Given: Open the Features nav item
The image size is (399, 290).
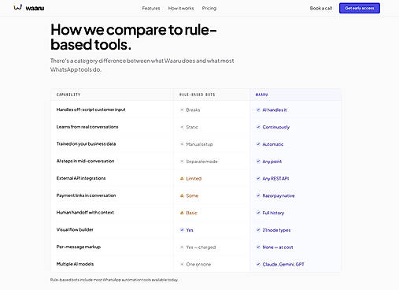Looking at the screenshot, I should coord(151,9).
